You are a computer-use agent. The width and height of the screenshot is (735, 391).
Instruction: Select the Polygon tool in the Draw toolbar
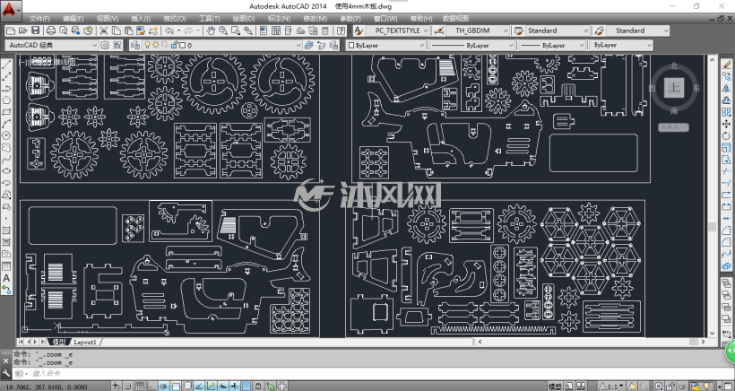(6, 100)
